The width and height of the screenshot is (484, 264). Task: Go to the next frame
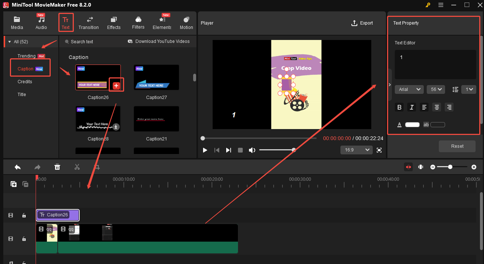(228, 150)
